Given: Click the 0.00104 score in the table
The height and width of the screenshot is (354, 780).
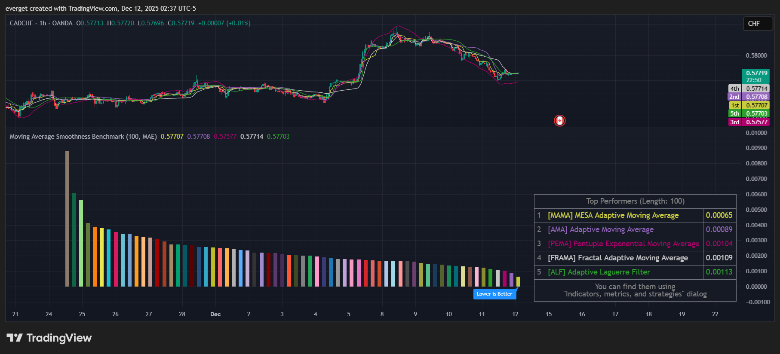Looking at the screenshot, I should 719,244.
